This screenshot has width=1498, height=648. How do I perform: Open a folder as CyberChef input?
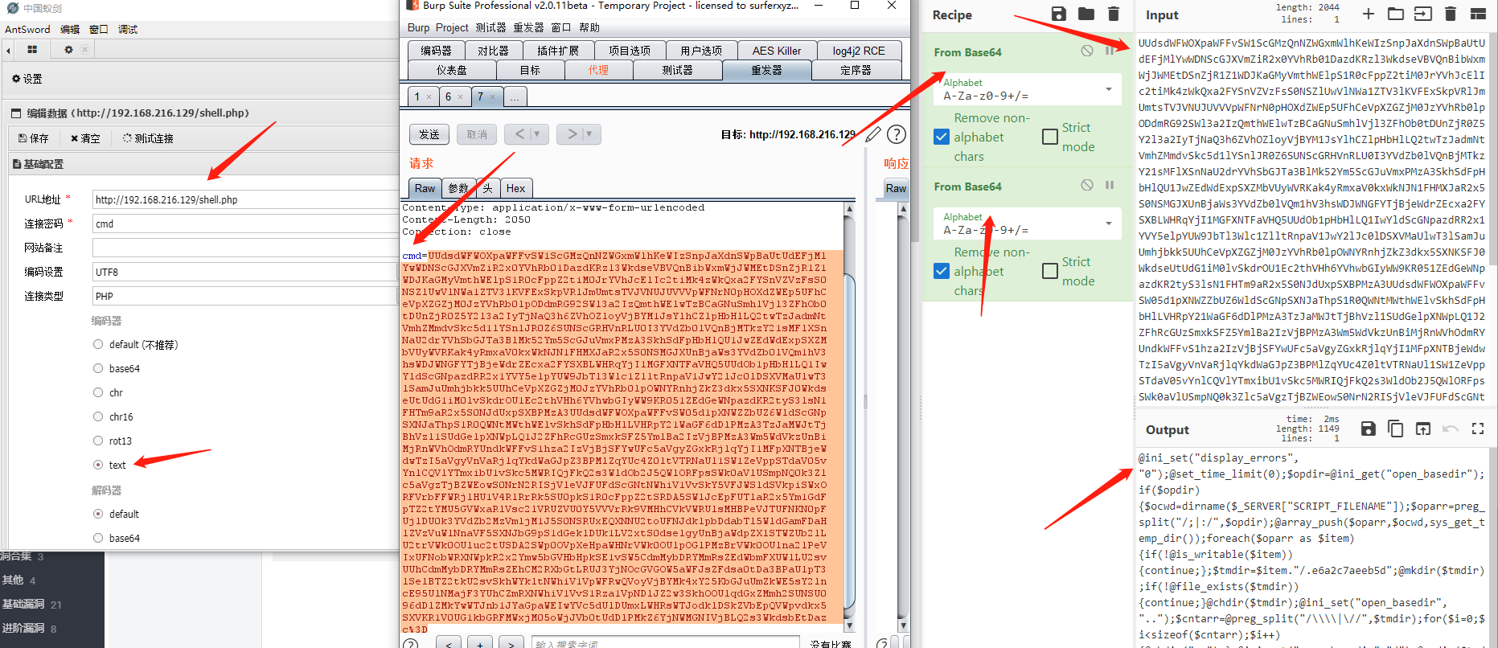(1396, 14)
